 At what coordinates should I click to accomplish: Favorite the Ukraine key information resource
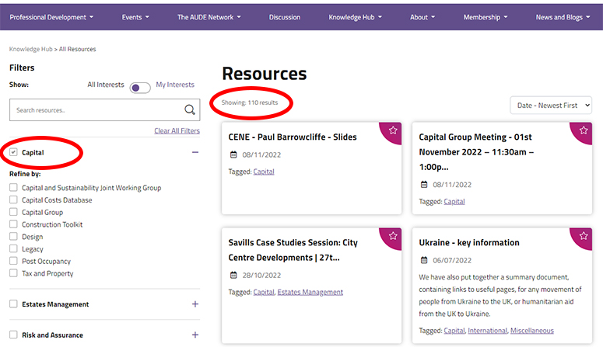pos(583,236)
